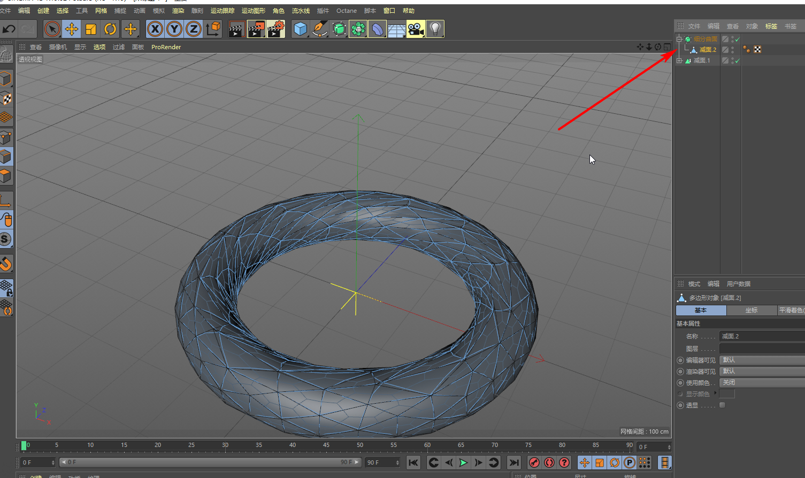Screen dimensions: 805x478
Task: Click the green array cloner icon
Action: pos(358,29)
